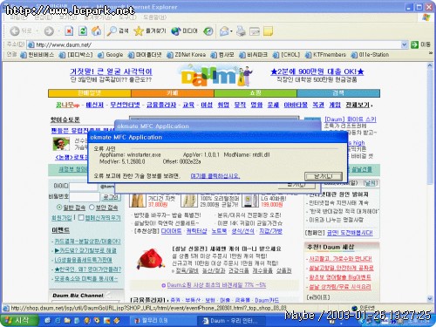Open the Mail button dropdown arrow
Image resolution: width=436 pixels, height=327 pixels.
coord(231,31)
